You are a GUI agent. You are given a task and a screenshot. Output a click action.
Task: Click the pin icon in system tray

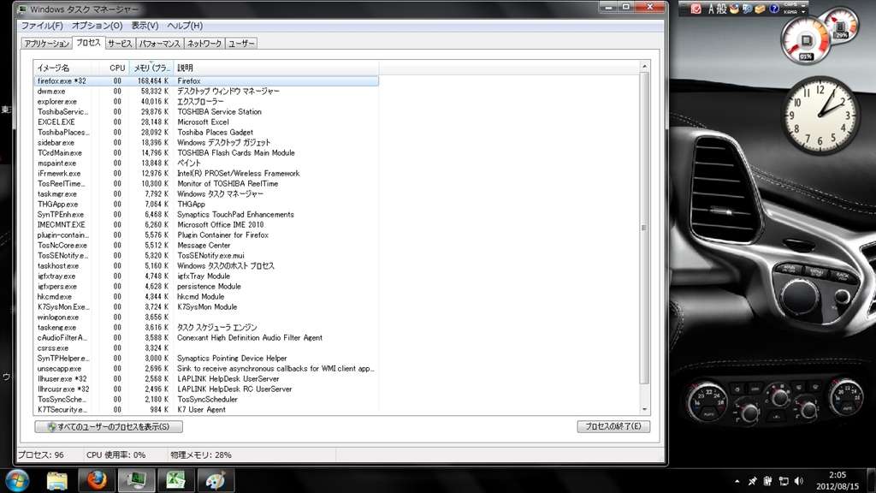[x=753, y=481]
